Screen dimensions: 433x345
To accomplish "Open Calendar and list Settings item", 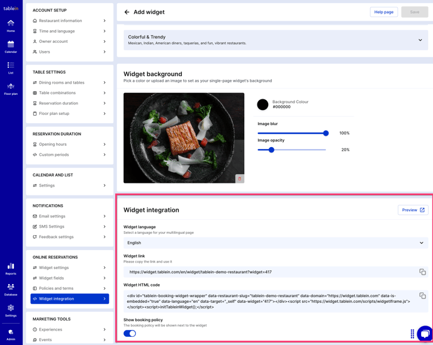I will (x=69, y=185).
